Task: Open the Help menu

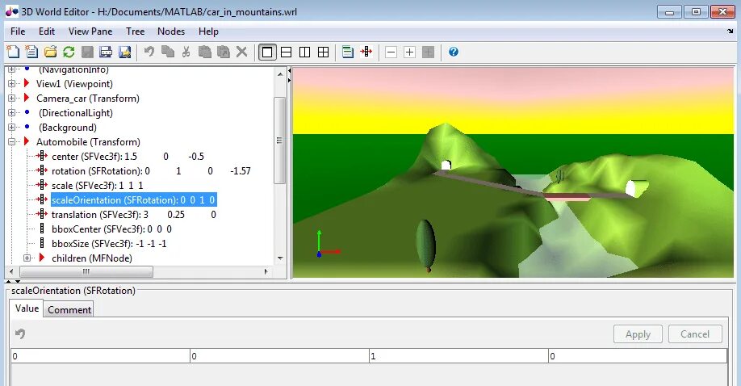Action: tap(208, 31)
